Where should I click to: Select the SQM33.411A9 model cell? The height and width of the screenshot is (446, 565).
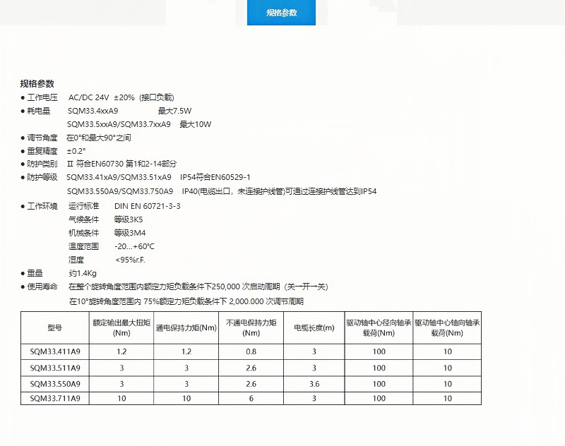click(x=55, y=351)
